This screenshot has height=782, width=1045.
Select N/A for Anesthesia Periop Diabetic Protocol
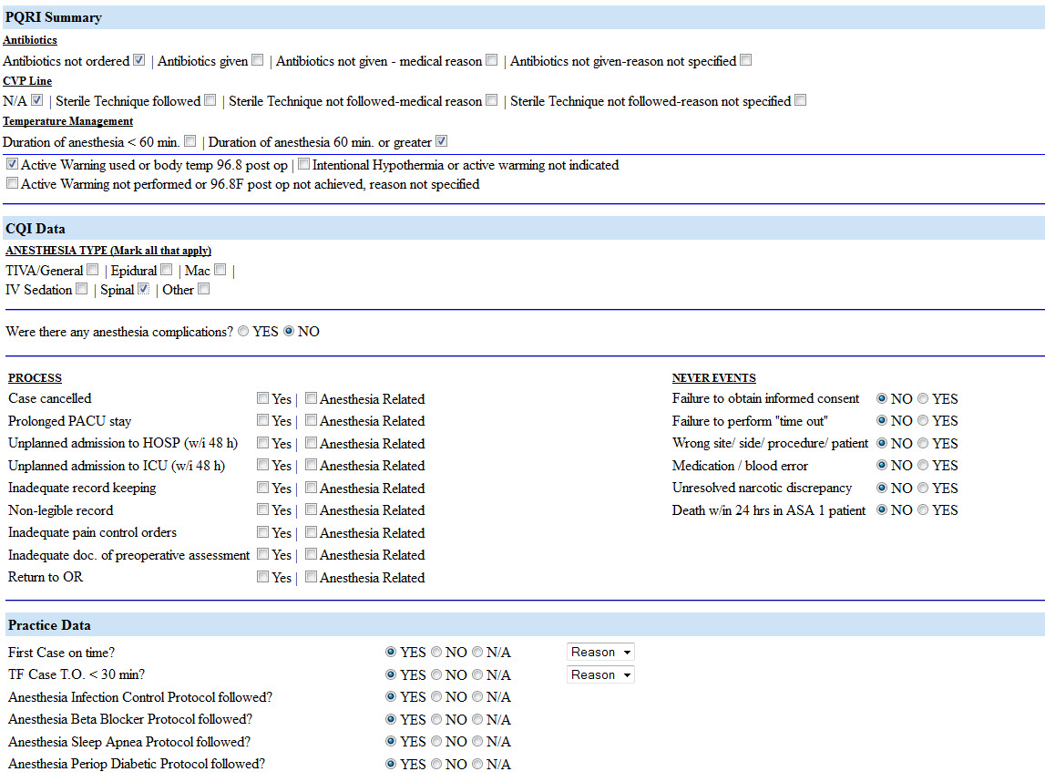tap(477, 764)
